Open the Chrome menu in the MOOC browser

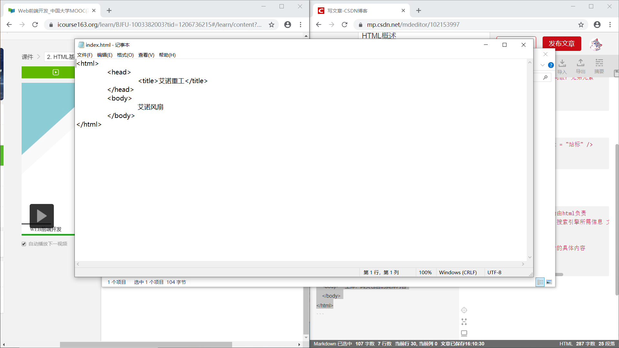300,24
